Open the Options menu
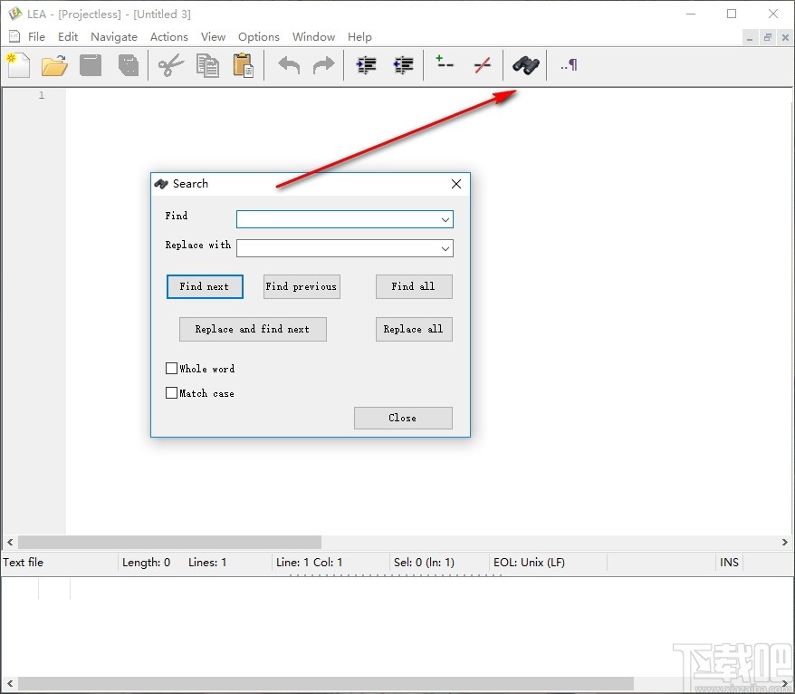795x694 pixels. (259, 36)
